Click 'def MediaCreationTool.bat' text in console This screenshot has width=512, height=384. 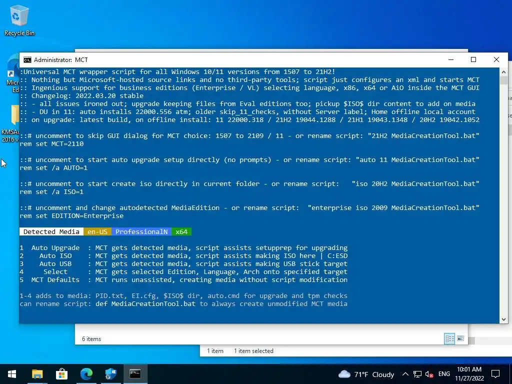[x=145, y=303]
